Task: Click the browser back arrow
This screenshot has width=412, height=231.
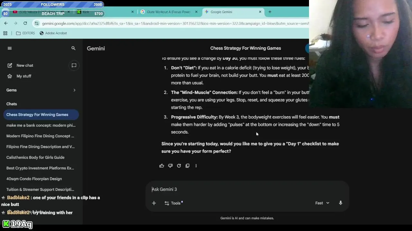Action: tap(6, 23)
